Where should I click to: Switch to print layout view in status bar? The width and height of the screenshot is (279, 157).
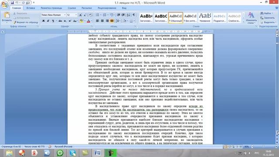point(226,147)
